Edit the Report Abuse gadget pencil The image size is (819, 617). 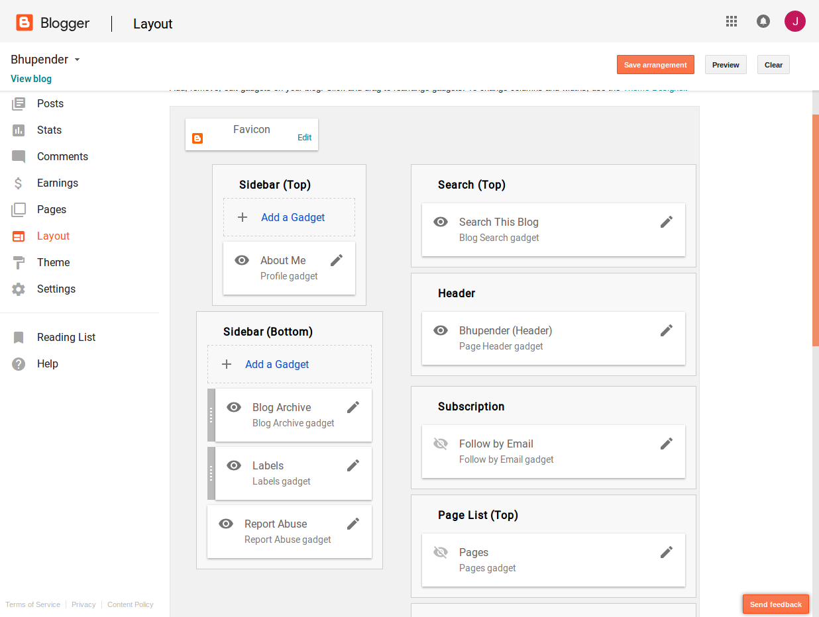pyautogui.click(x=353, y=524)
